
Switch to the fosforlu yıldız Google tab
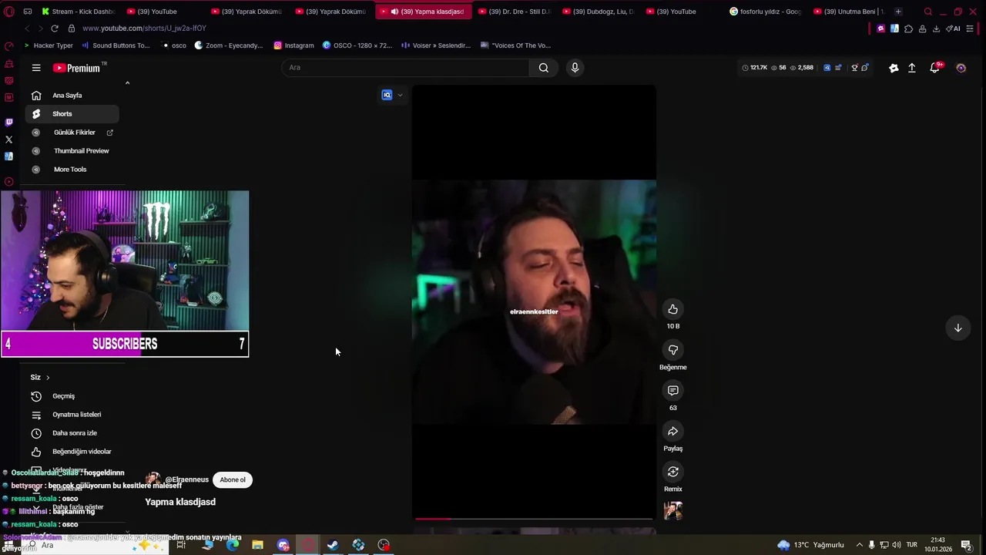pyautogui.click(x=765, y=12)
